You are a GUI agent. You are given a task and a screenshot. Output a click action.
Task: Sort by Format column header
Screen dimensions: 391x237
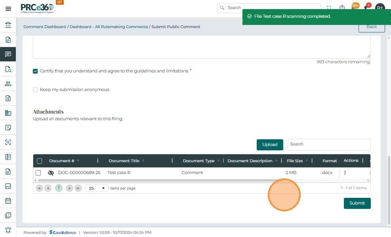(330, 161)
